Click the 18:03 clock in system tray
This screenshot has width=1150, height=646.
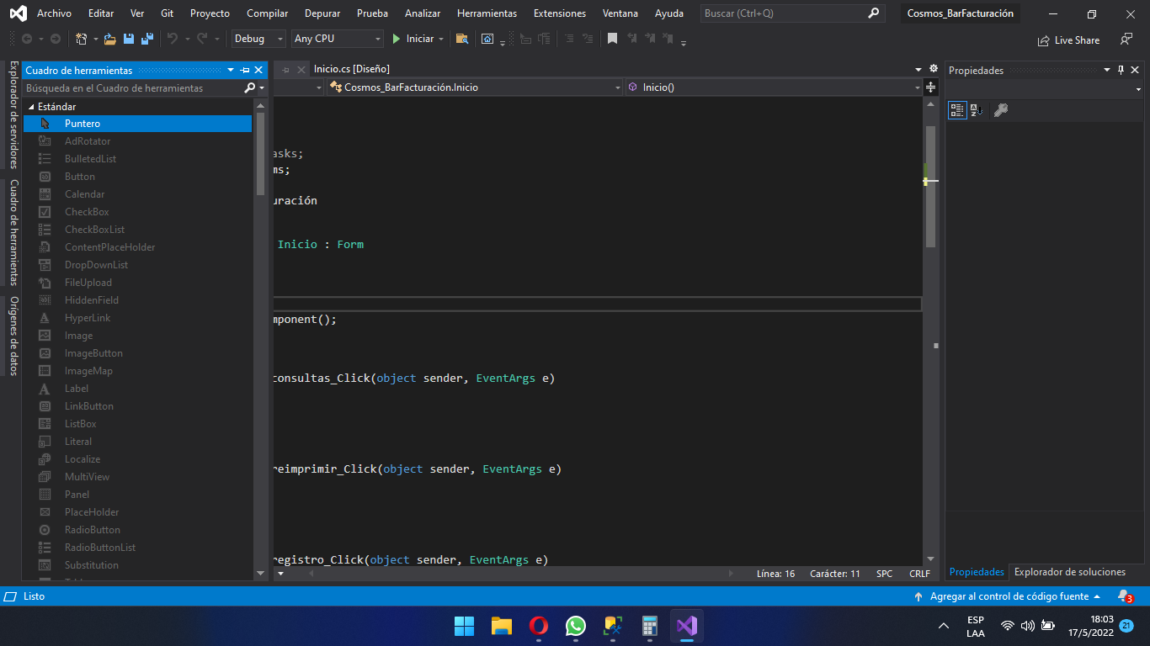click(1102, 619)
